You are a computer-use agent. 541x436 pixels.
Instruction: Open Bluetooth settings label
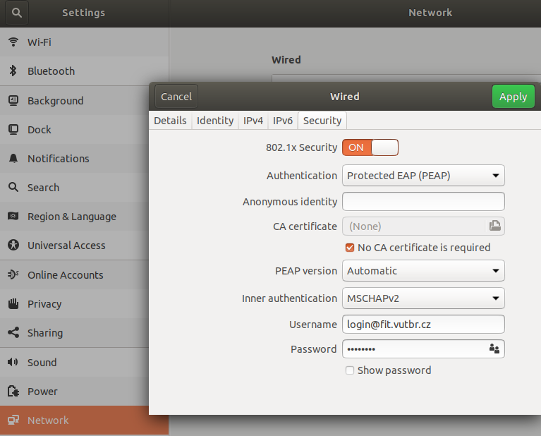[51, 71]
